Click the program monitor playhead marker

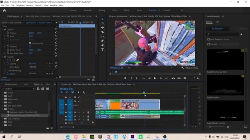(x=116, y=72)
